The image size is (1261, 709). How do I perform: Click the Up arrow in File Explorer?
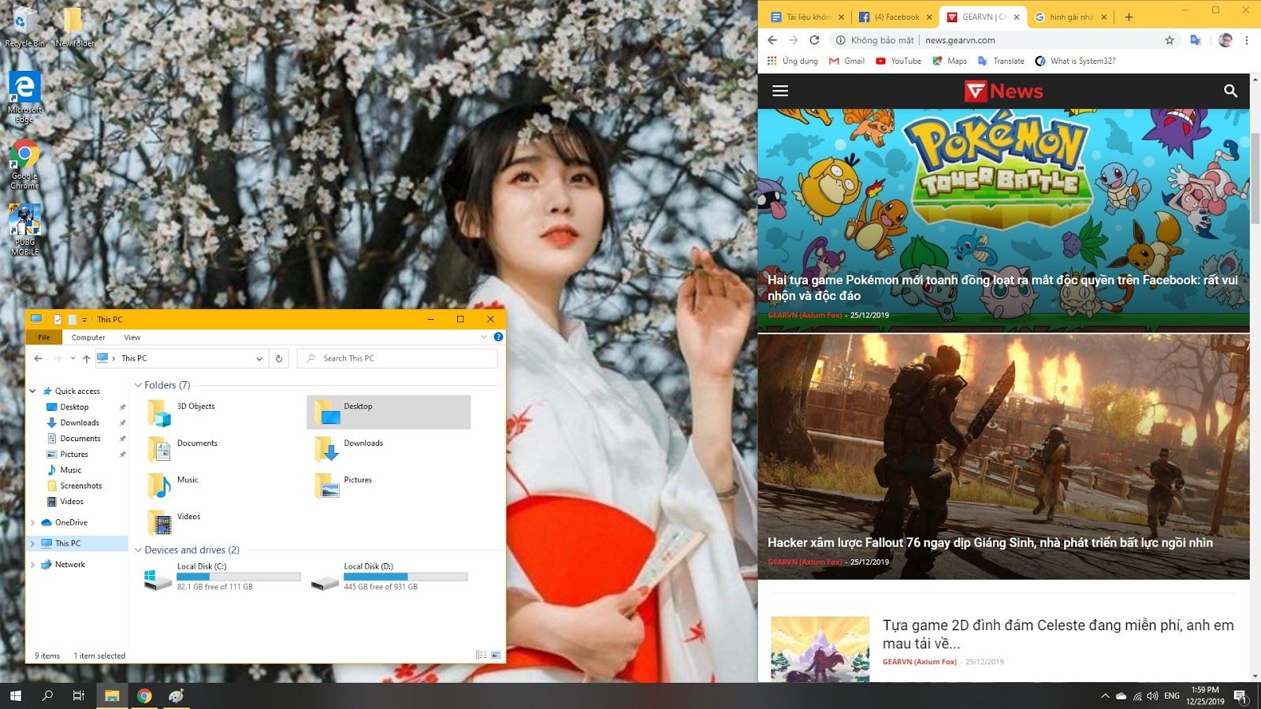pos(87,358)
